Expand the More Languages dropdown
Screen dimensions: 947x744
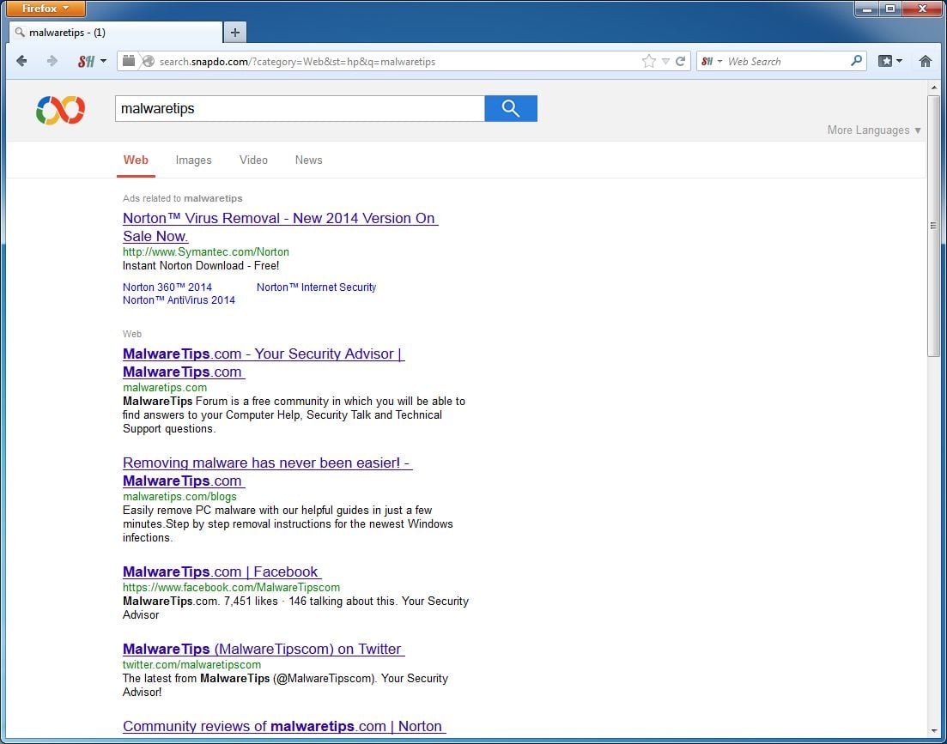click(x=874, y=130)
